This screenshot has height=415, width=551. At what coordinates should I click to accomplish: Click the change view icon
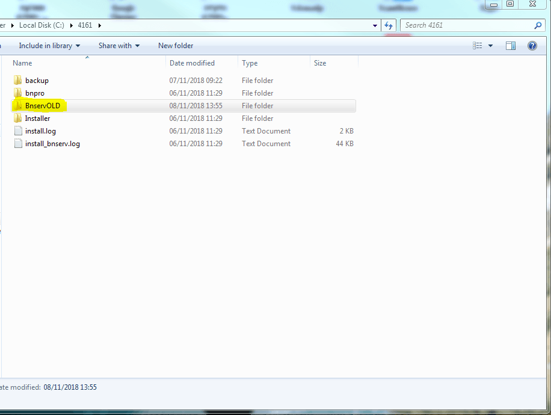(x=478, y=46)
